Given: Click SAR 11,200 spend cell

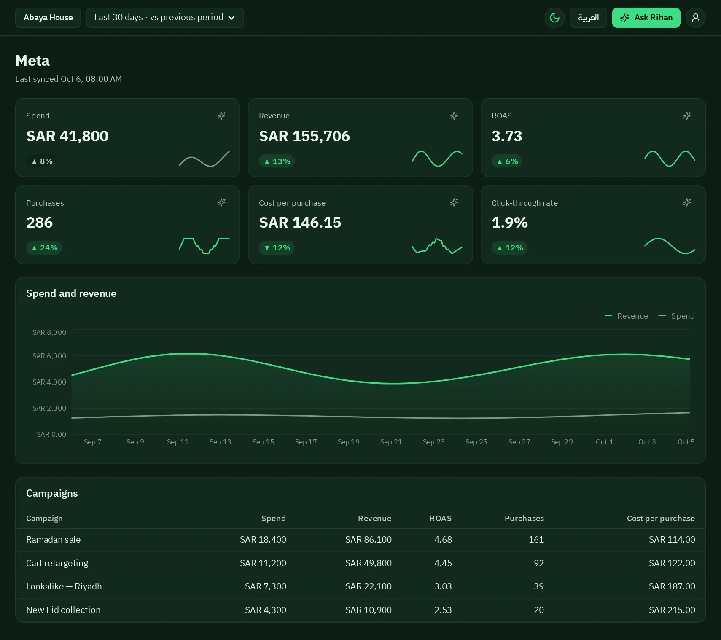Looking at the screenshot, I should pyautogui.click(x=263, y=563).
